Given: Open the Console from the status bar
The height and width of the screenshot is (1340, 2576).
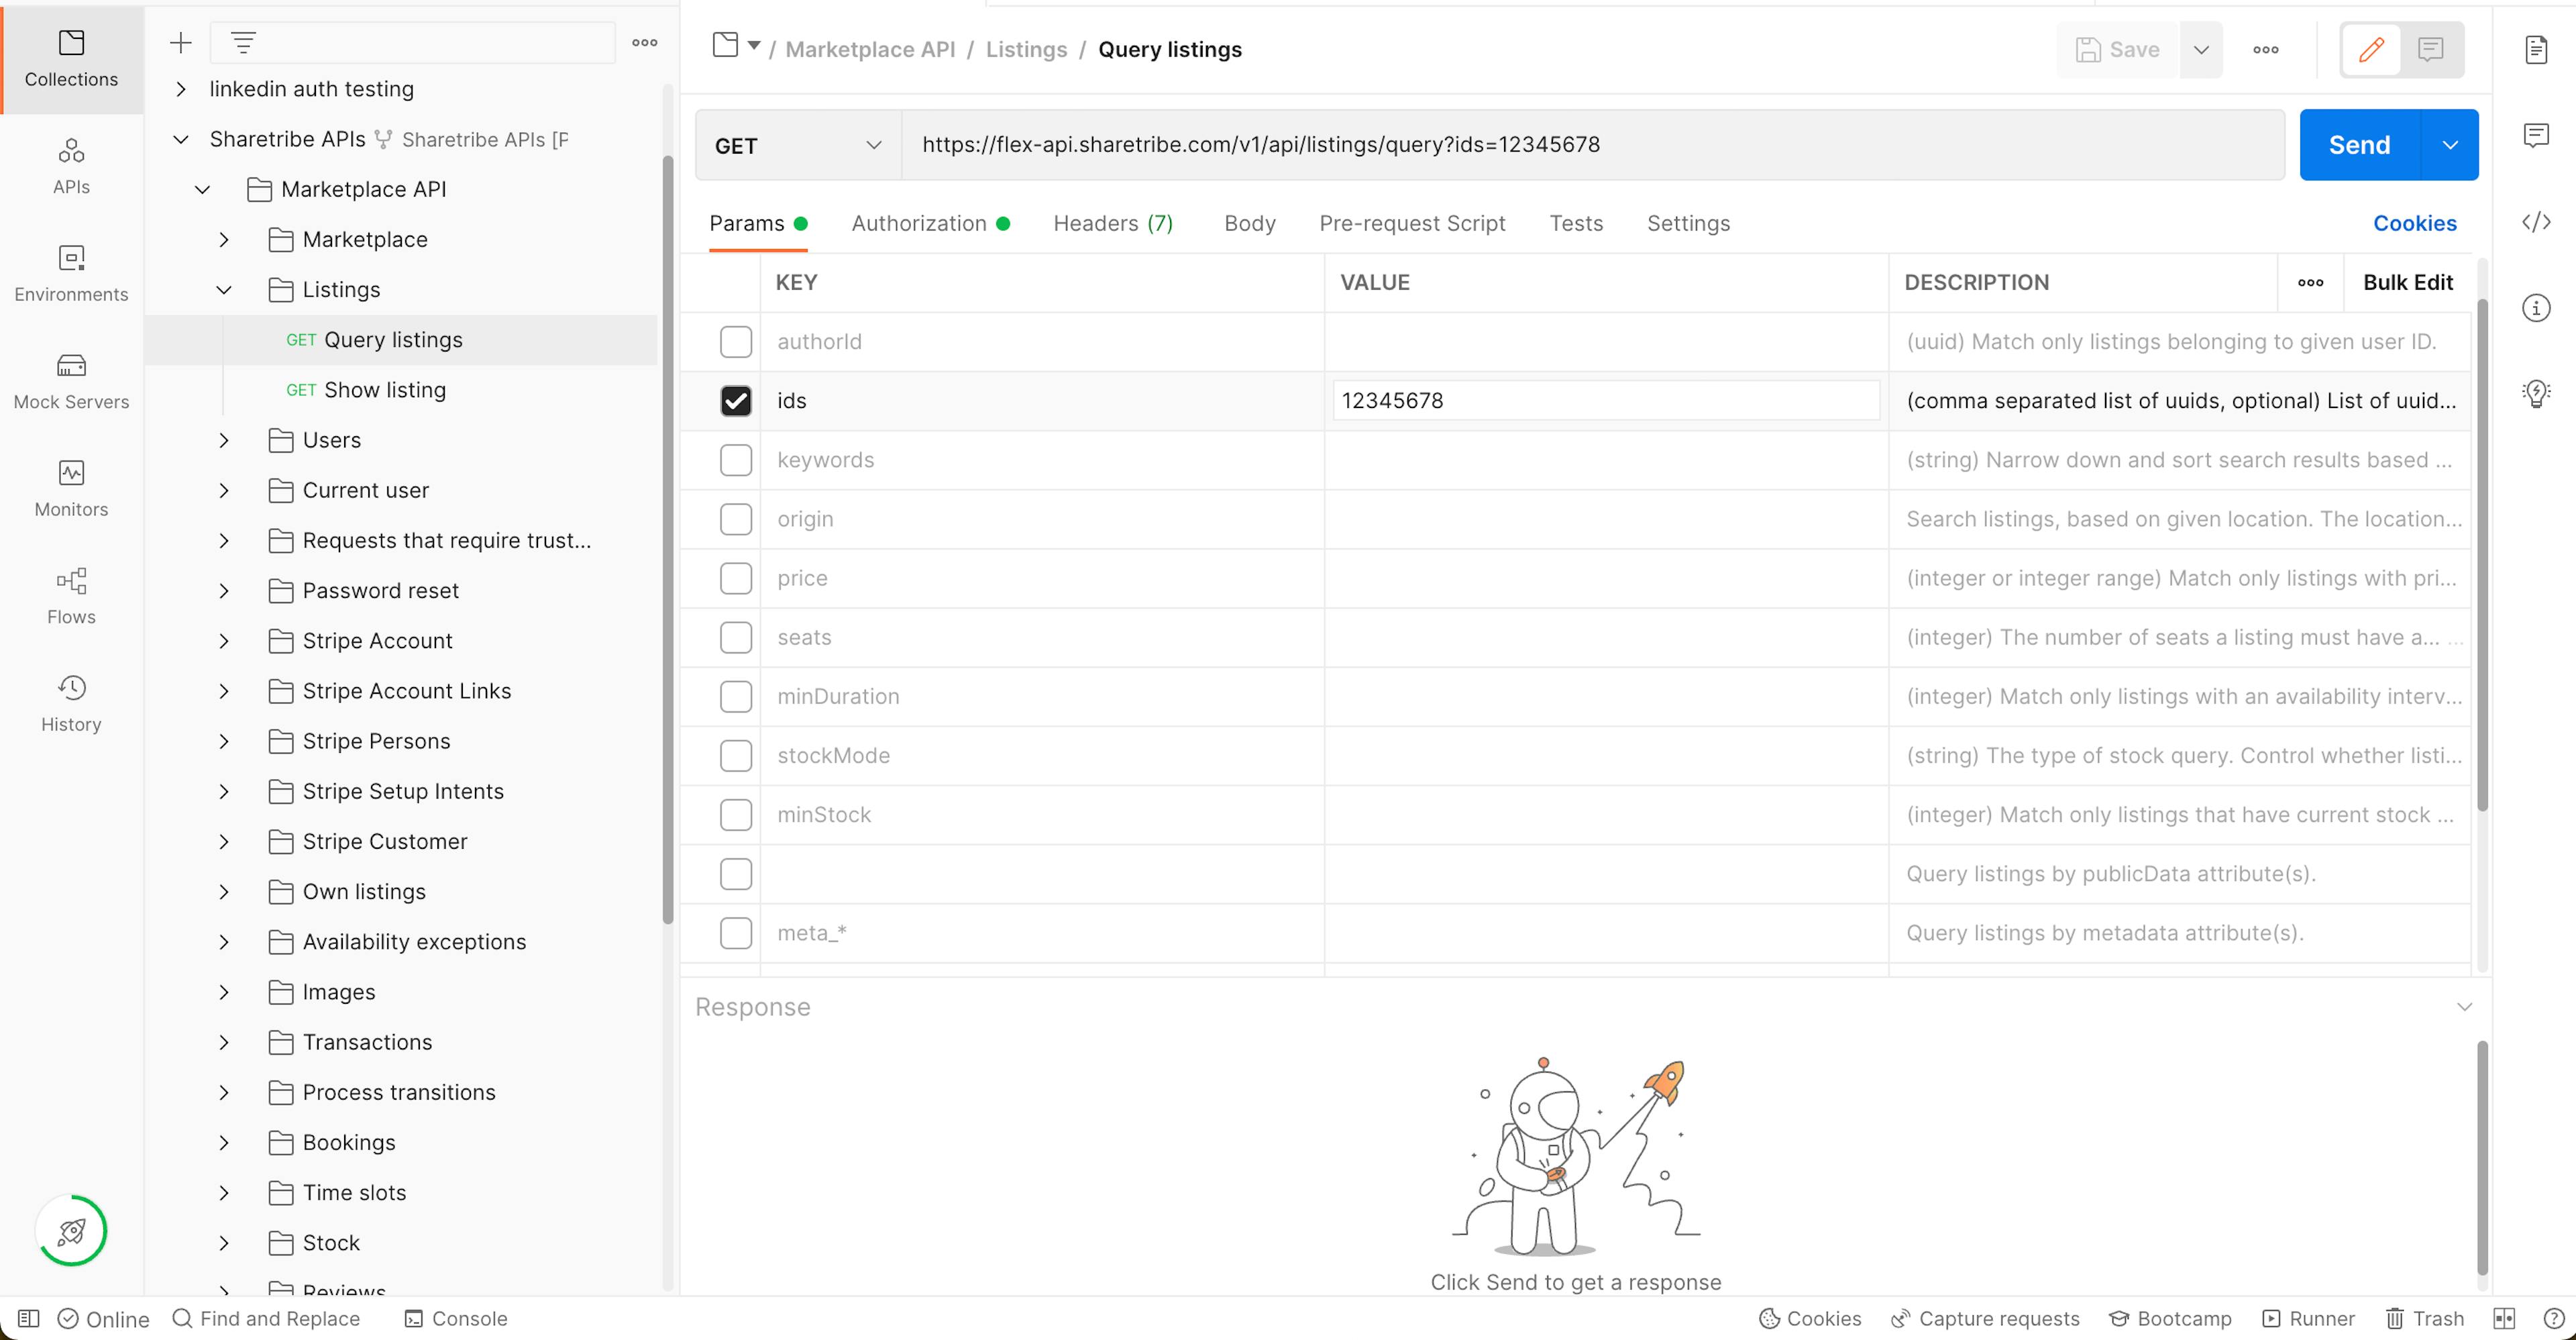Looking at the screenshot, I should (x=455, y=1318).
